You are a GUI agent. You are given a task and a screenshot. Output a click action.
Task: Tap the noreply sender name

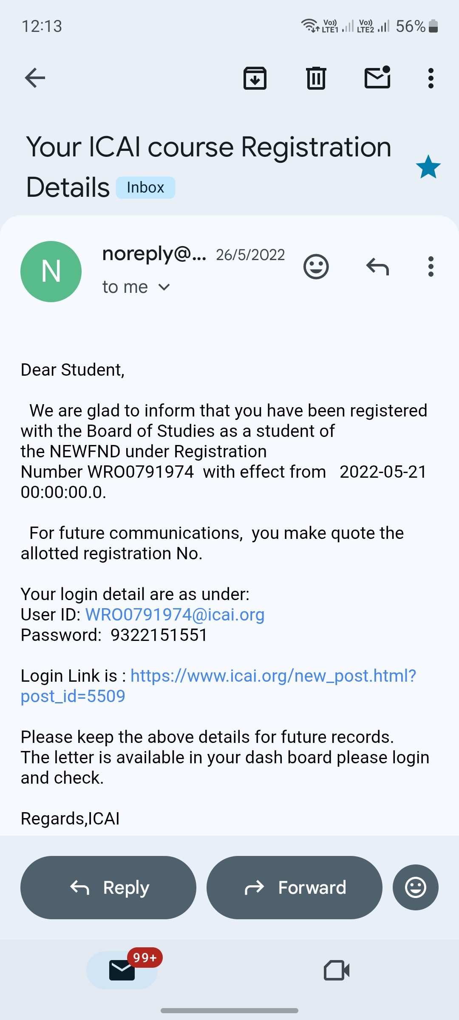click(154, 254)
